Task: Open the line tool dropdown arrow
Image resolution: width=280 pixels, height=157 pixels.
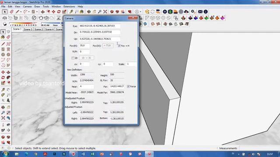Action: 21,12
